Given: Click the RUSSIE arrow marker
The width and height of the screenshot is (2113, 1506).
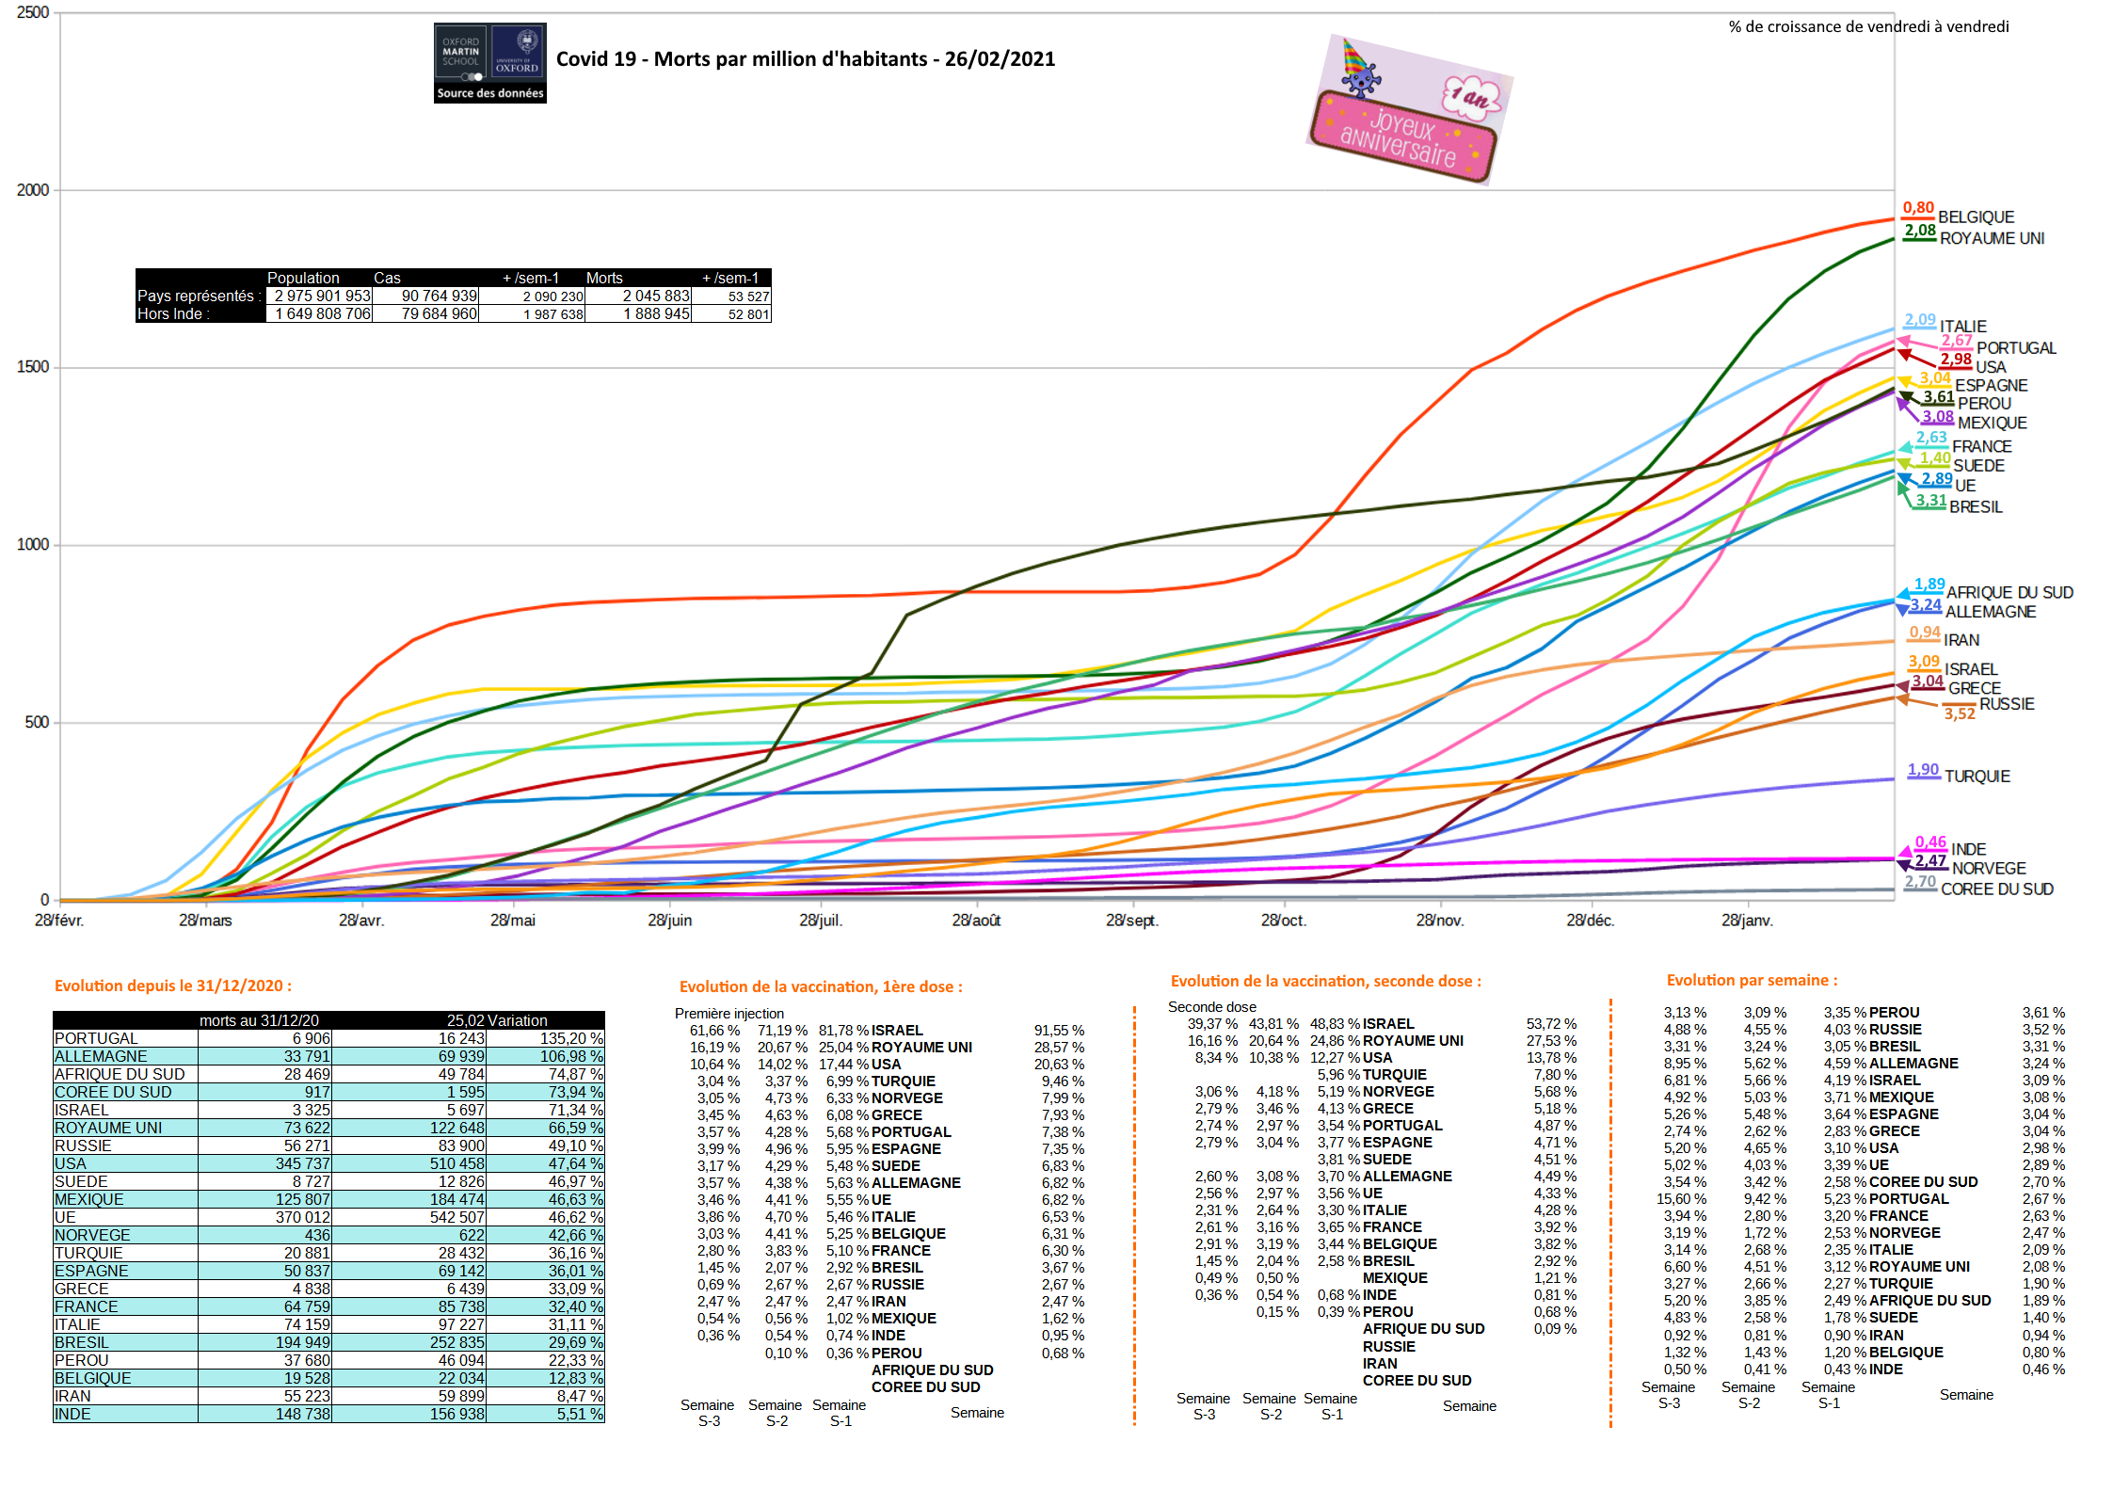Looking at the screenshot, I should [1903, 698].
